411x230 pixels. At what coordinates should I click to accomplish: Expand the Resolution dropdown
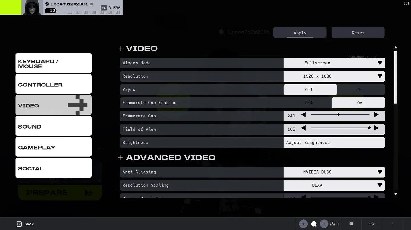(x=334, y=76)
